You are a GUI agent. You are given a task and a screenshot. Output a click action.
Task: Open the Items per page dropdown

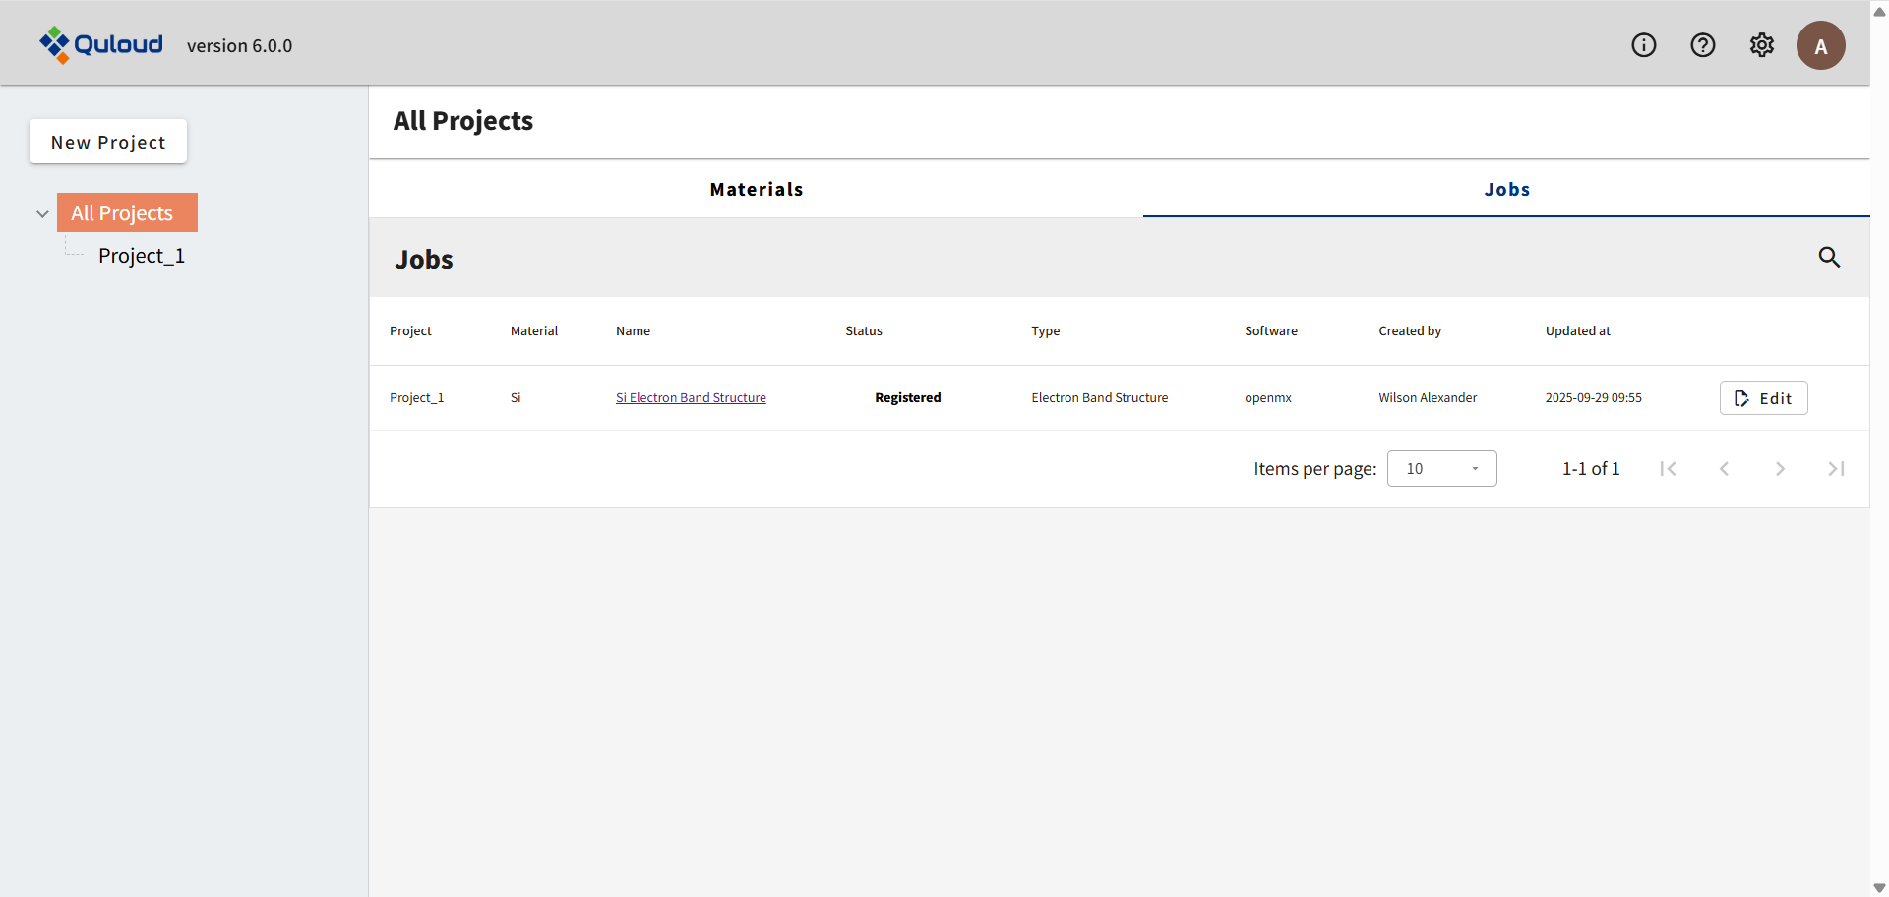[x=1441, y=469]
